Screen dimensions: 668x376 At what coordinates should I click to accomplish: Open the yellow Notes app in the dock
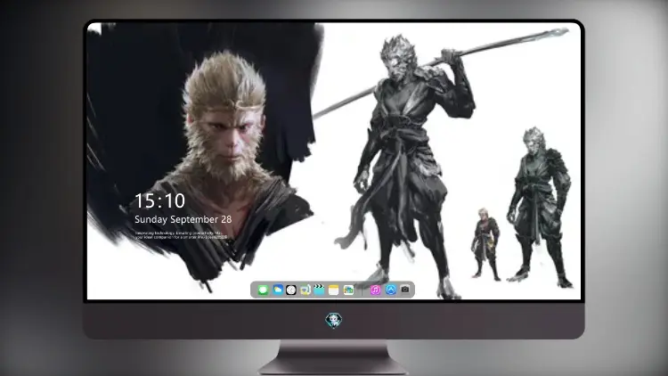click(x=334, y=290)
